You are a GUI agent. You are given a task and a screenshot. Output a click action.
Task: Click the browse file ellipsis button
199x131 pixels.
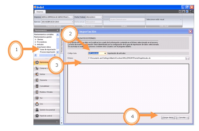[187, 58]
